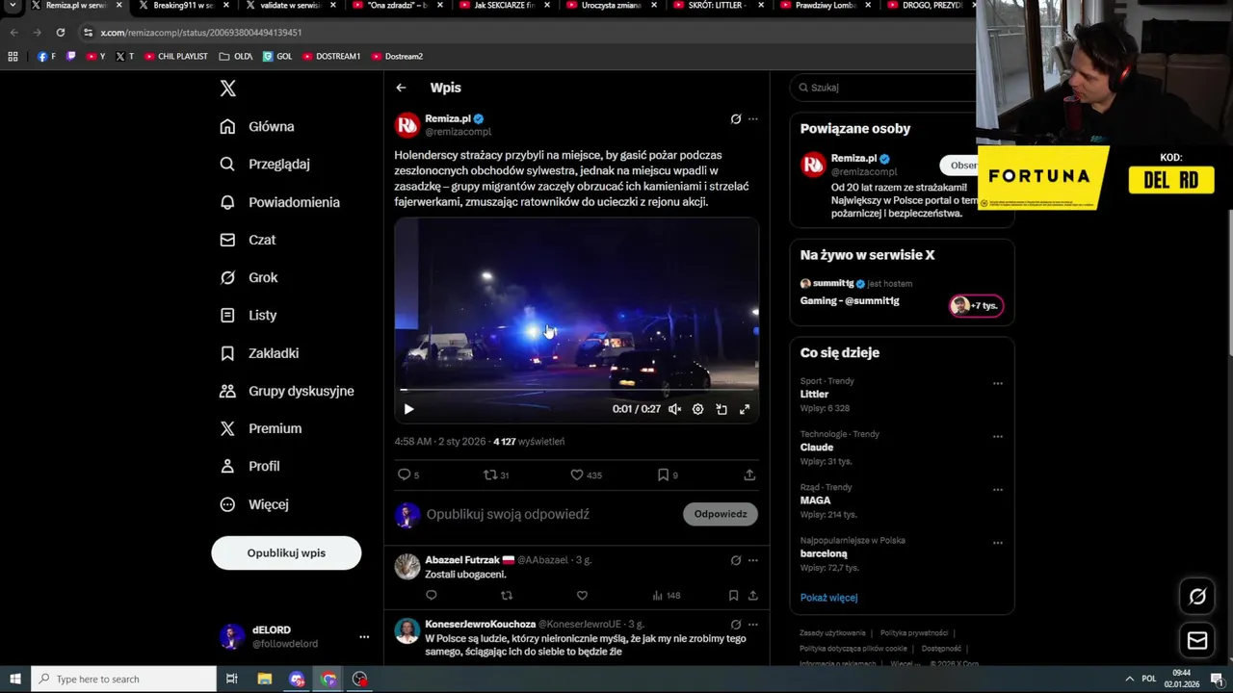Viewport: 1233px width, 693px height.
Task: Seek on the video progress bar
Action: [576, 390]
